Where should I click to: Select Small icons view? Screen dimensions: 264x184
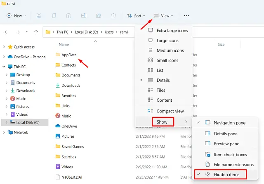tap(164, 60)
